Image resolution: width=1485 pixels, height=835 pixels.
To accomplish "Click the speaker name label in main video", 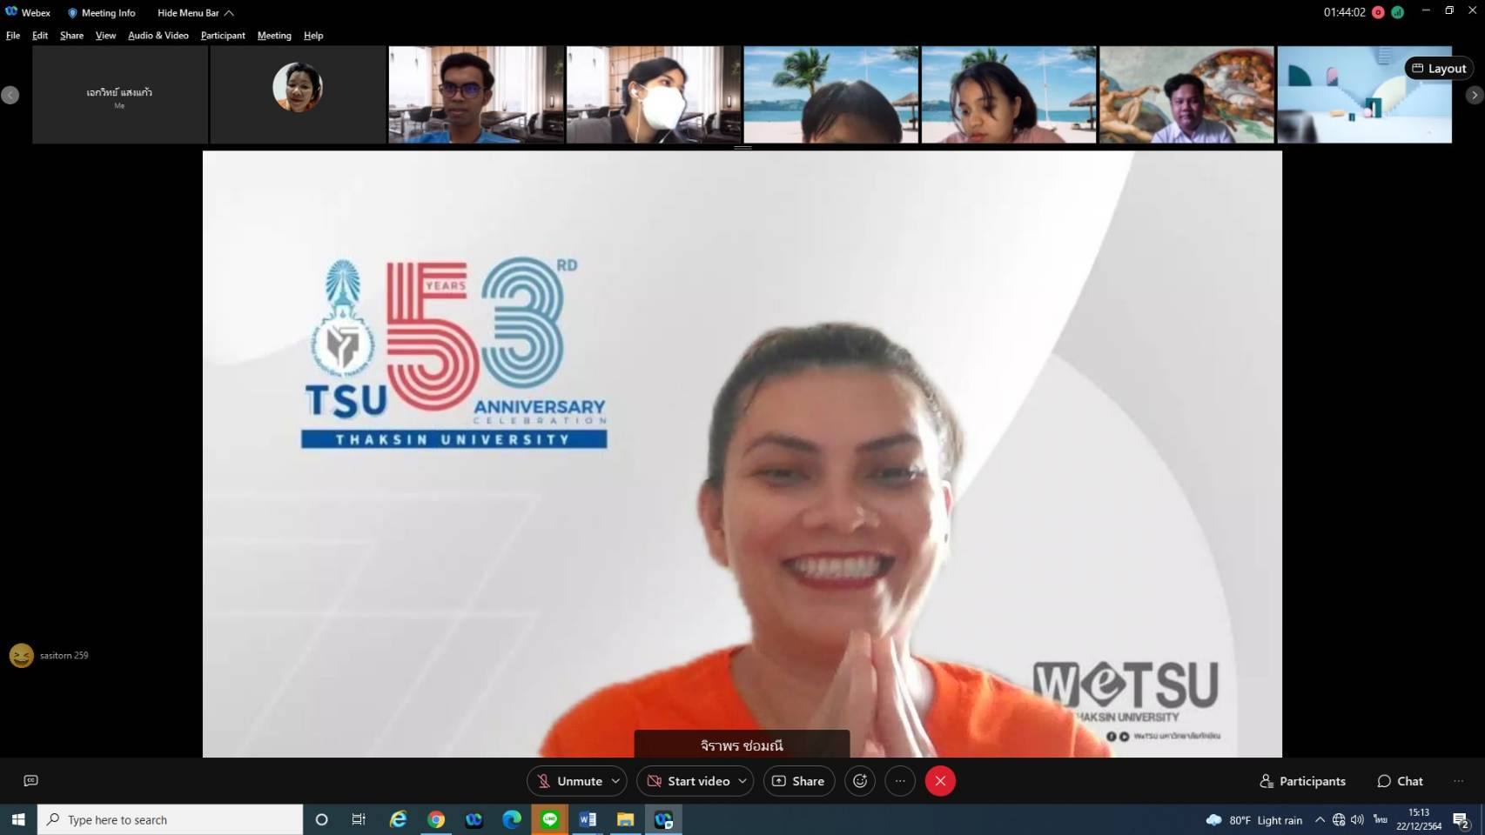I will coord(742,745).
